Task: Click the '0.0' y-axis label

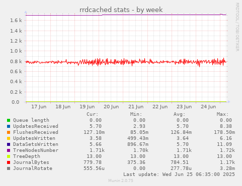Action: pos(15,102)
